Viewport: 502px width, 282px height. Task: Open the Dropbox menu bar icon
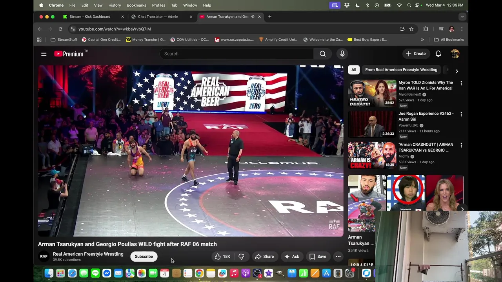[x=347, y=5]
